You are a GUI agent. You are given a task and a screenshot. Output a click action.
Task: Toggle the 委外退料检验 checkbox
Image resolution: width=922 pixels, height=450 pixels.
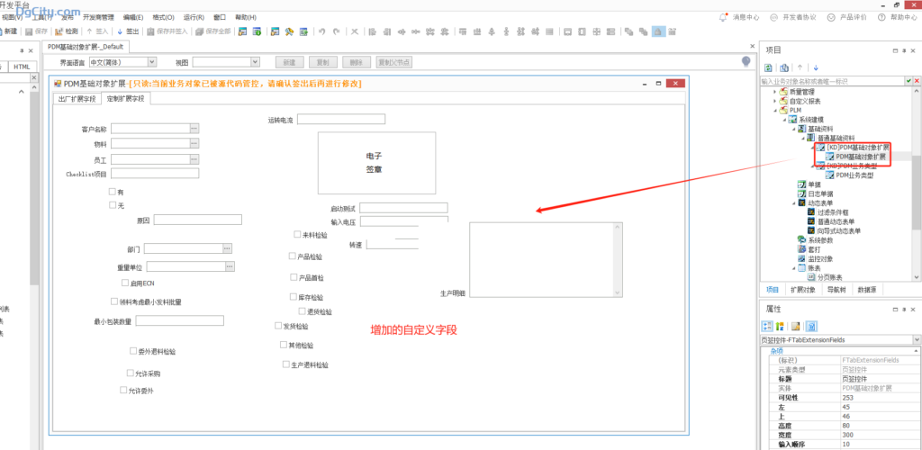click(133, 351)
